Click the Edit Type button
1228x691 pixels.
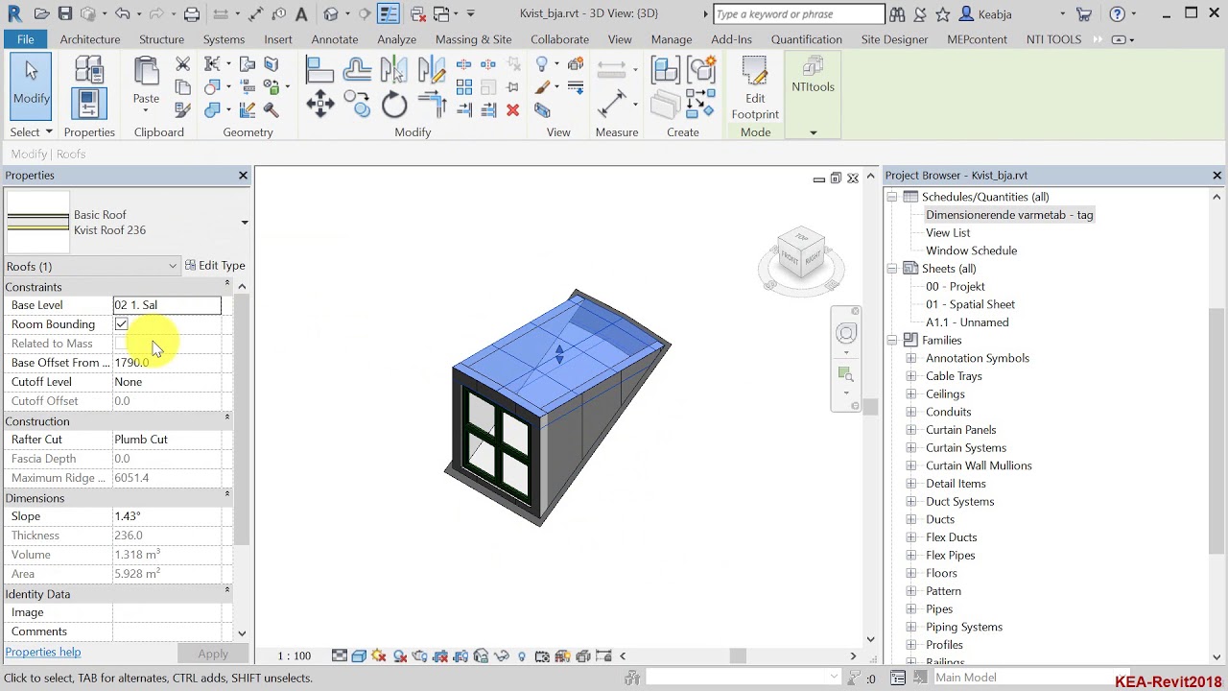point(216,266)
